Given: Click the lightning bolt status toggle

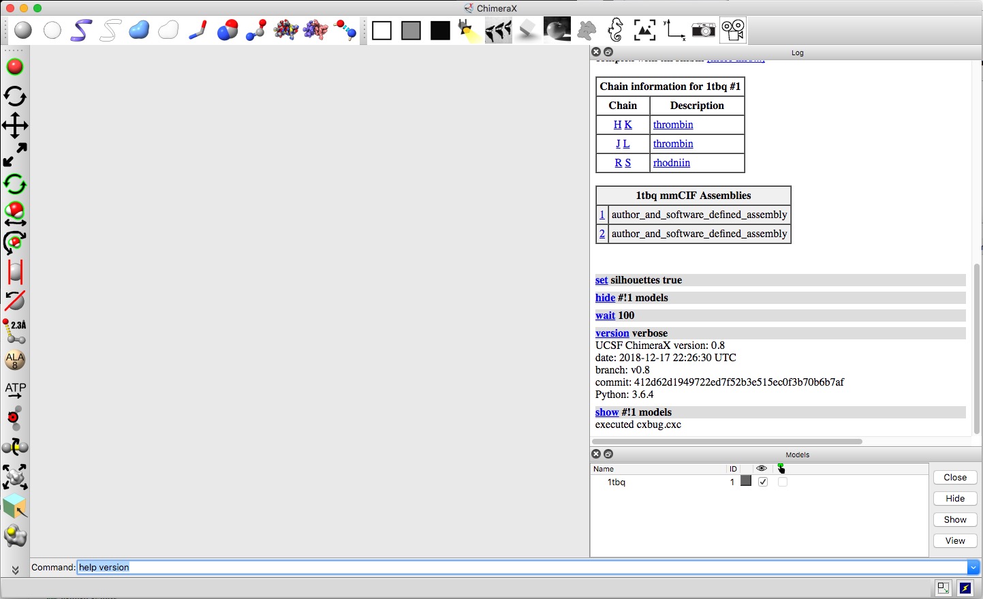Looking at the screenshot, I should point(965,588).
